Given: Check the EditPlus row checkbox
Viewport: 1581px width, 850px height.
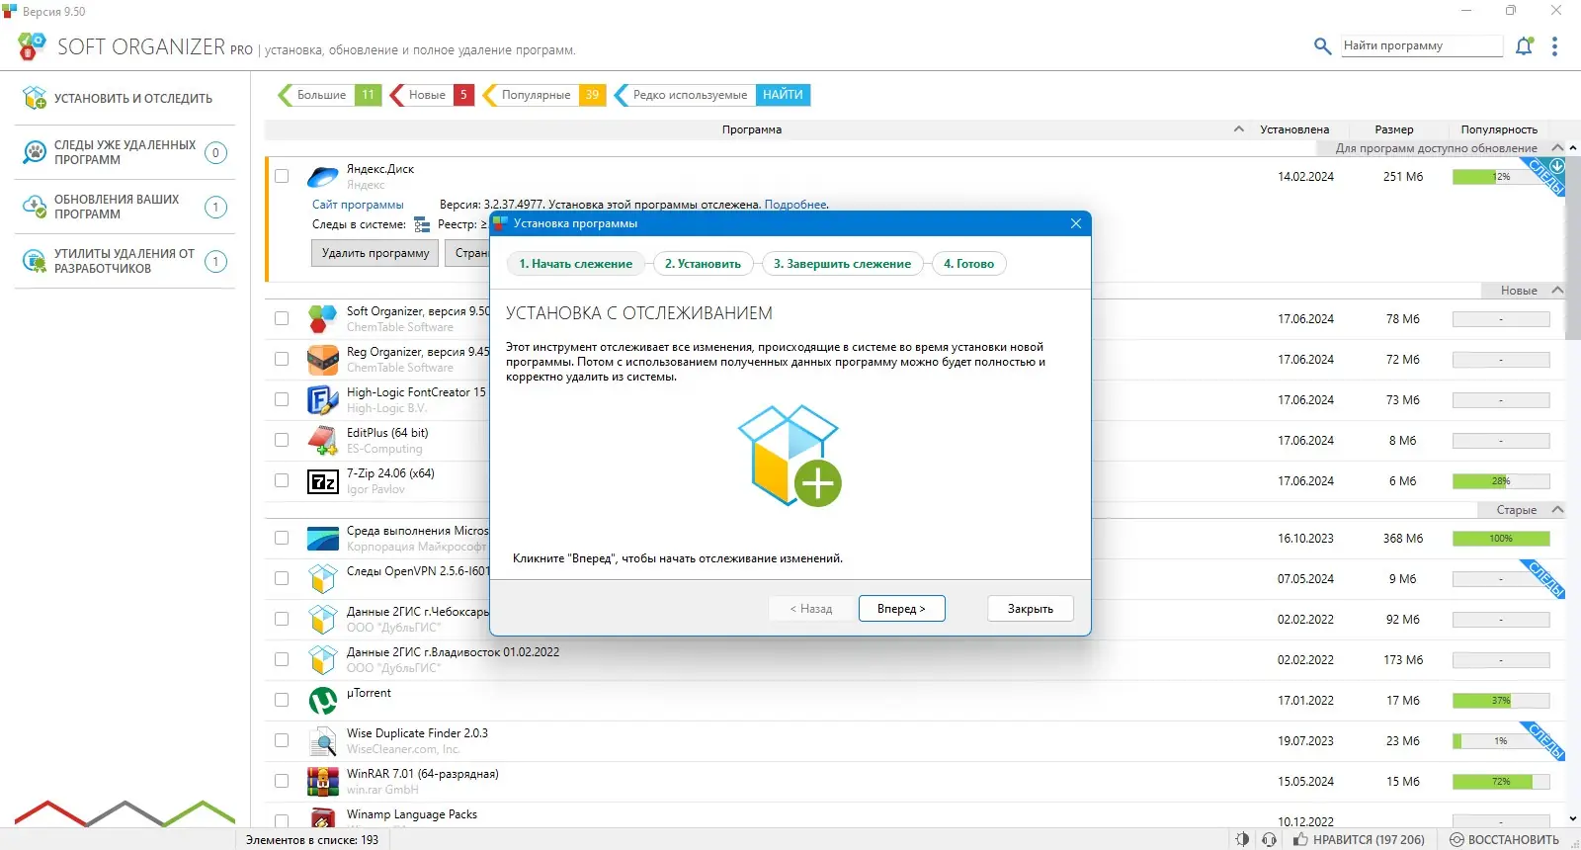Looking at the screenshot, I should coord(282,441).
